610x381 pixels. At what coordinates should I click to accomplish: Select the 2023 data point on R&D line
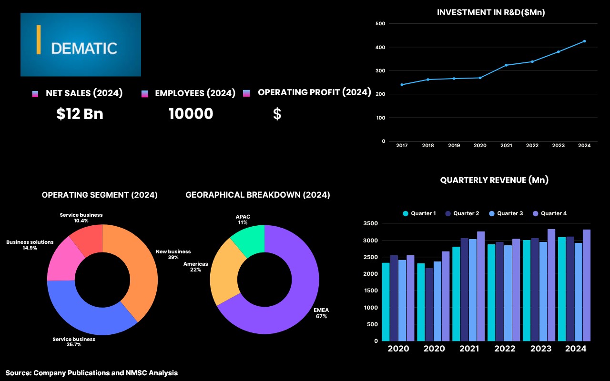[558, 51]
